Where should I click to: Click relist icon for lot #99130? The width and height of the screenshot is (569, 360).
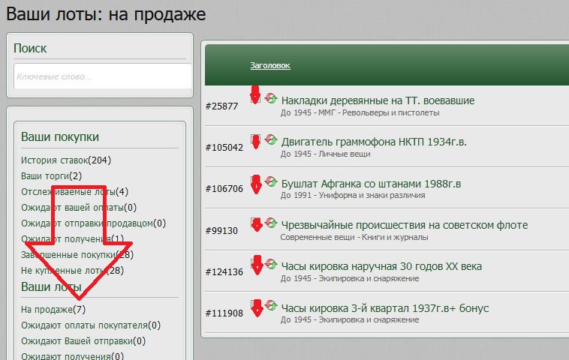point(271,223)
